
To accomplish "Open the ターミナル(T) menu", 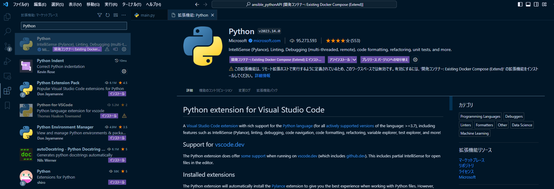I will (132, 4).
